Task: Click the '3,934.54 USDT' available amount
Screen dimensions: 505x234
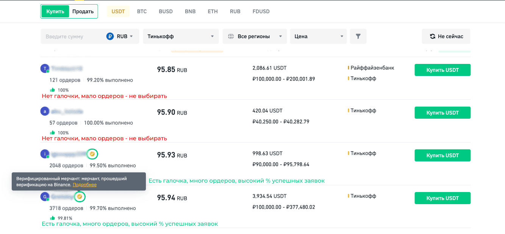Action: point(269,196)
